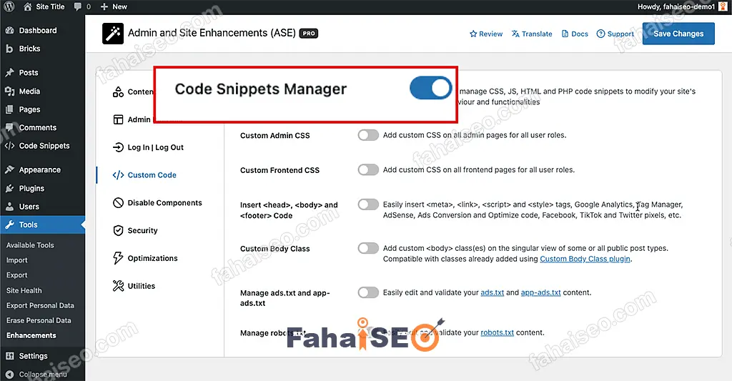Open the Site Health submenu item
The image size is (732, 381).
pos(24,290)
